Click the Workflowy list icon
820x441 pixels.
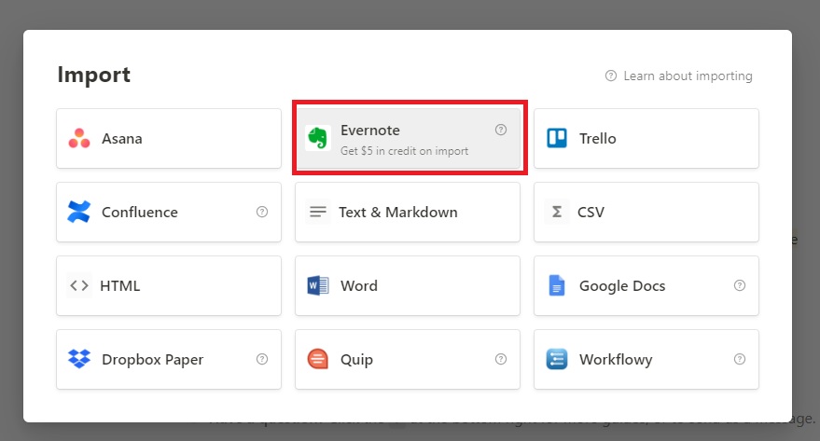(556, 359)
